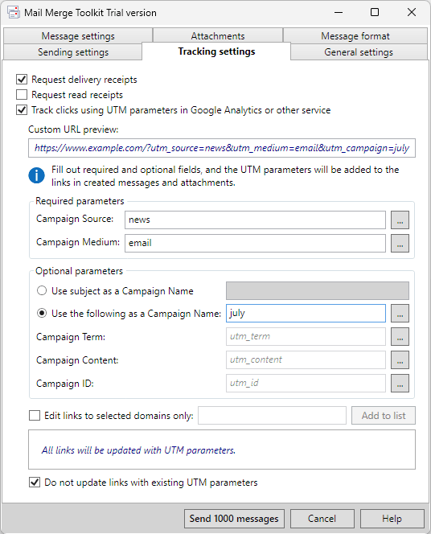Focus the Campaign Term input field
Image resolution: width=431 pixels, height=534 pixels.
coord(306,336)
